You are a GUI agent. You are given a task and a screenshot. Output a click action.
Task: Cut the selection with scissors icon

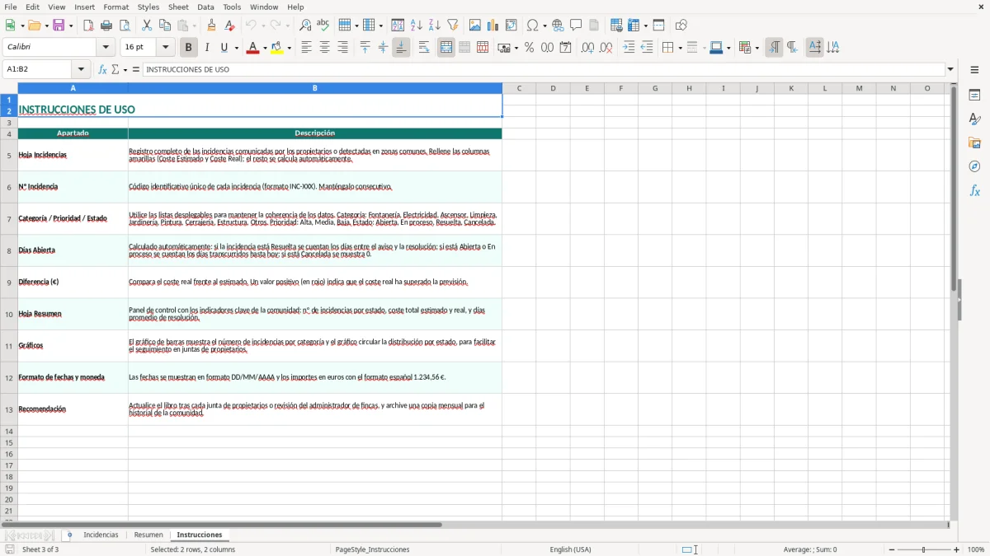pos(147,26)
